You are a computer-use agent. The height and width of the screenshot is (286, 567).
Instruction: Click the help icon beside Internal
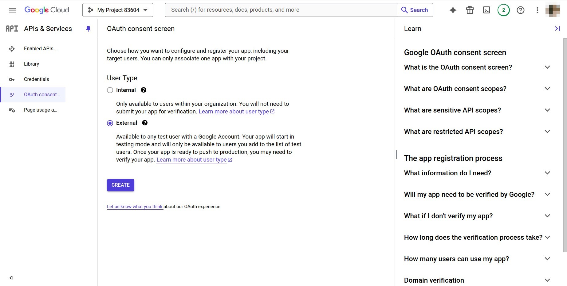[144, 90]
